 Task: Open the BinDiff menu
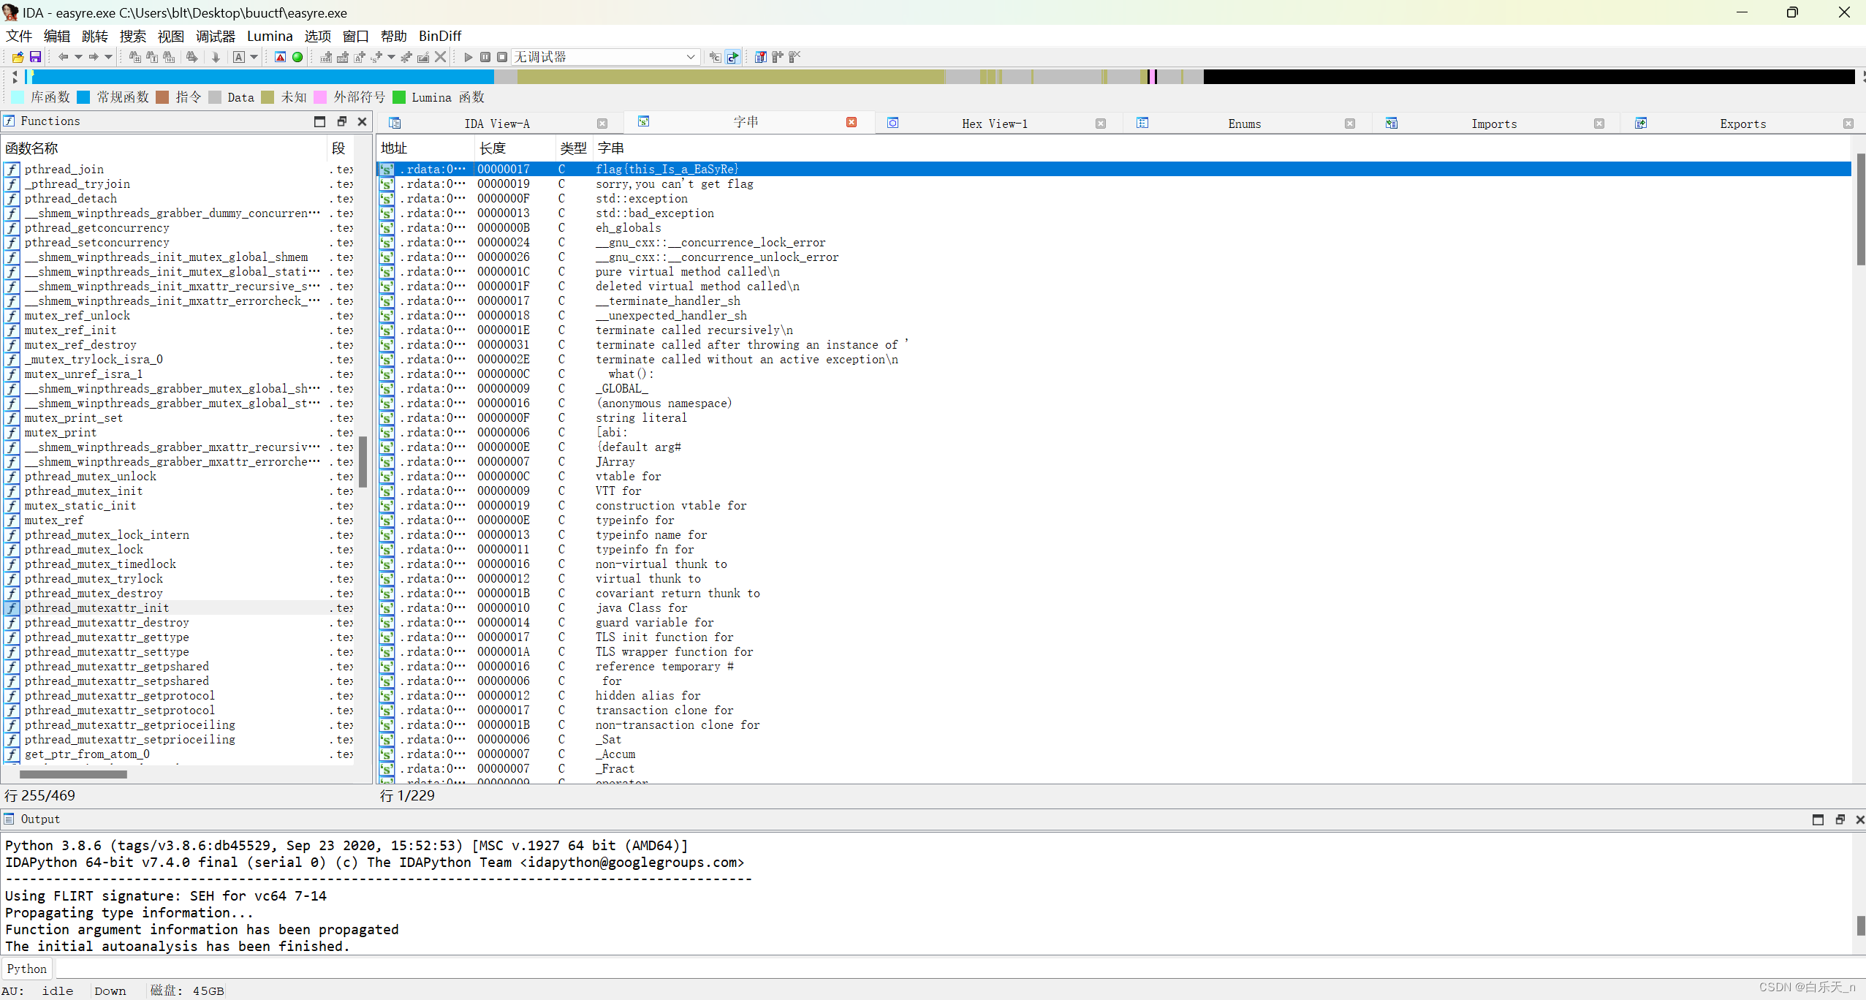pyautogui.click(x=439, y=36)
